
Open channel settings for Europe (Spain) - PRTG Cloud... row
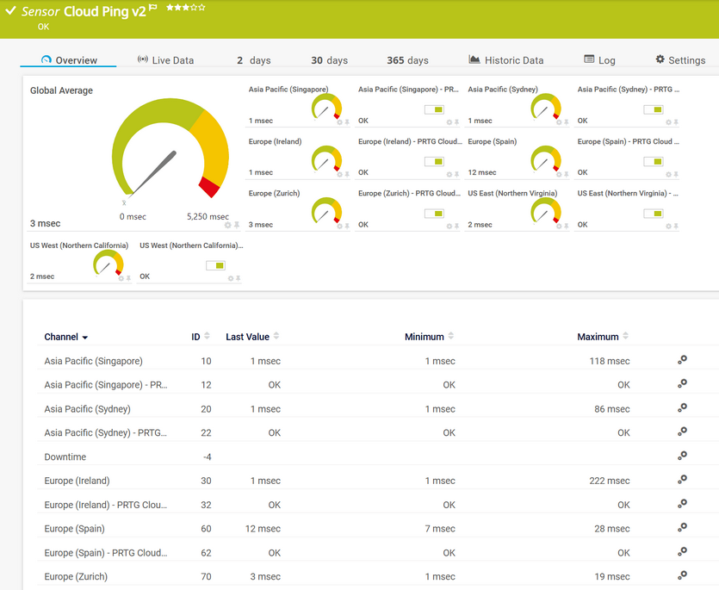click(x=682, y=551)
